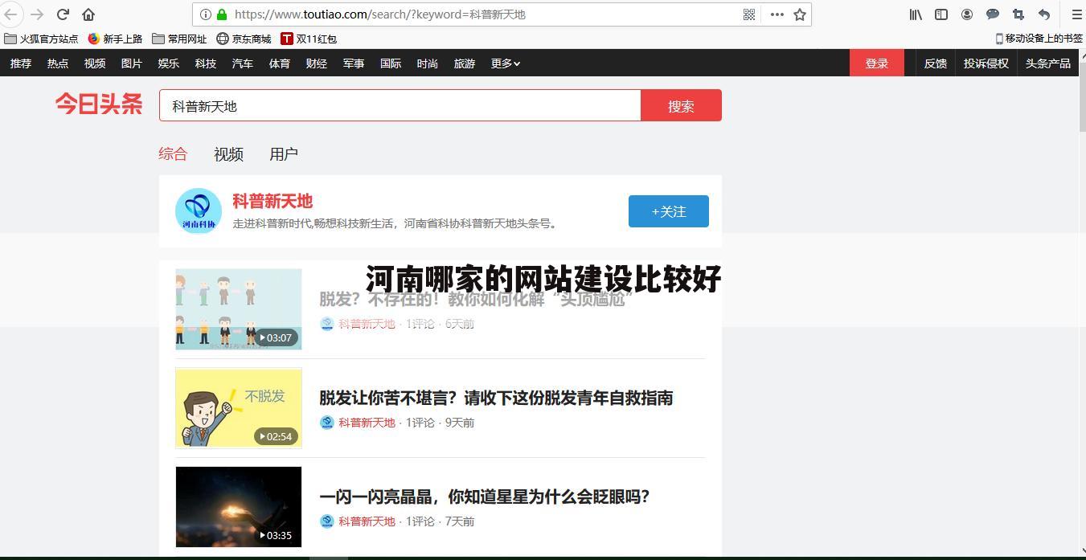Open the QR code icon in address bar
This screenshot has height=560, width=1086.
click(x=749, y=14)
